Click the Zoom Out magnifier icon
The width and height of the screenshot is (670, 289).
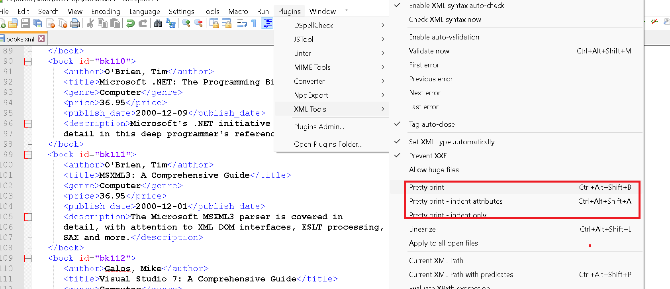pyautogui.click(x=198, y=24)
